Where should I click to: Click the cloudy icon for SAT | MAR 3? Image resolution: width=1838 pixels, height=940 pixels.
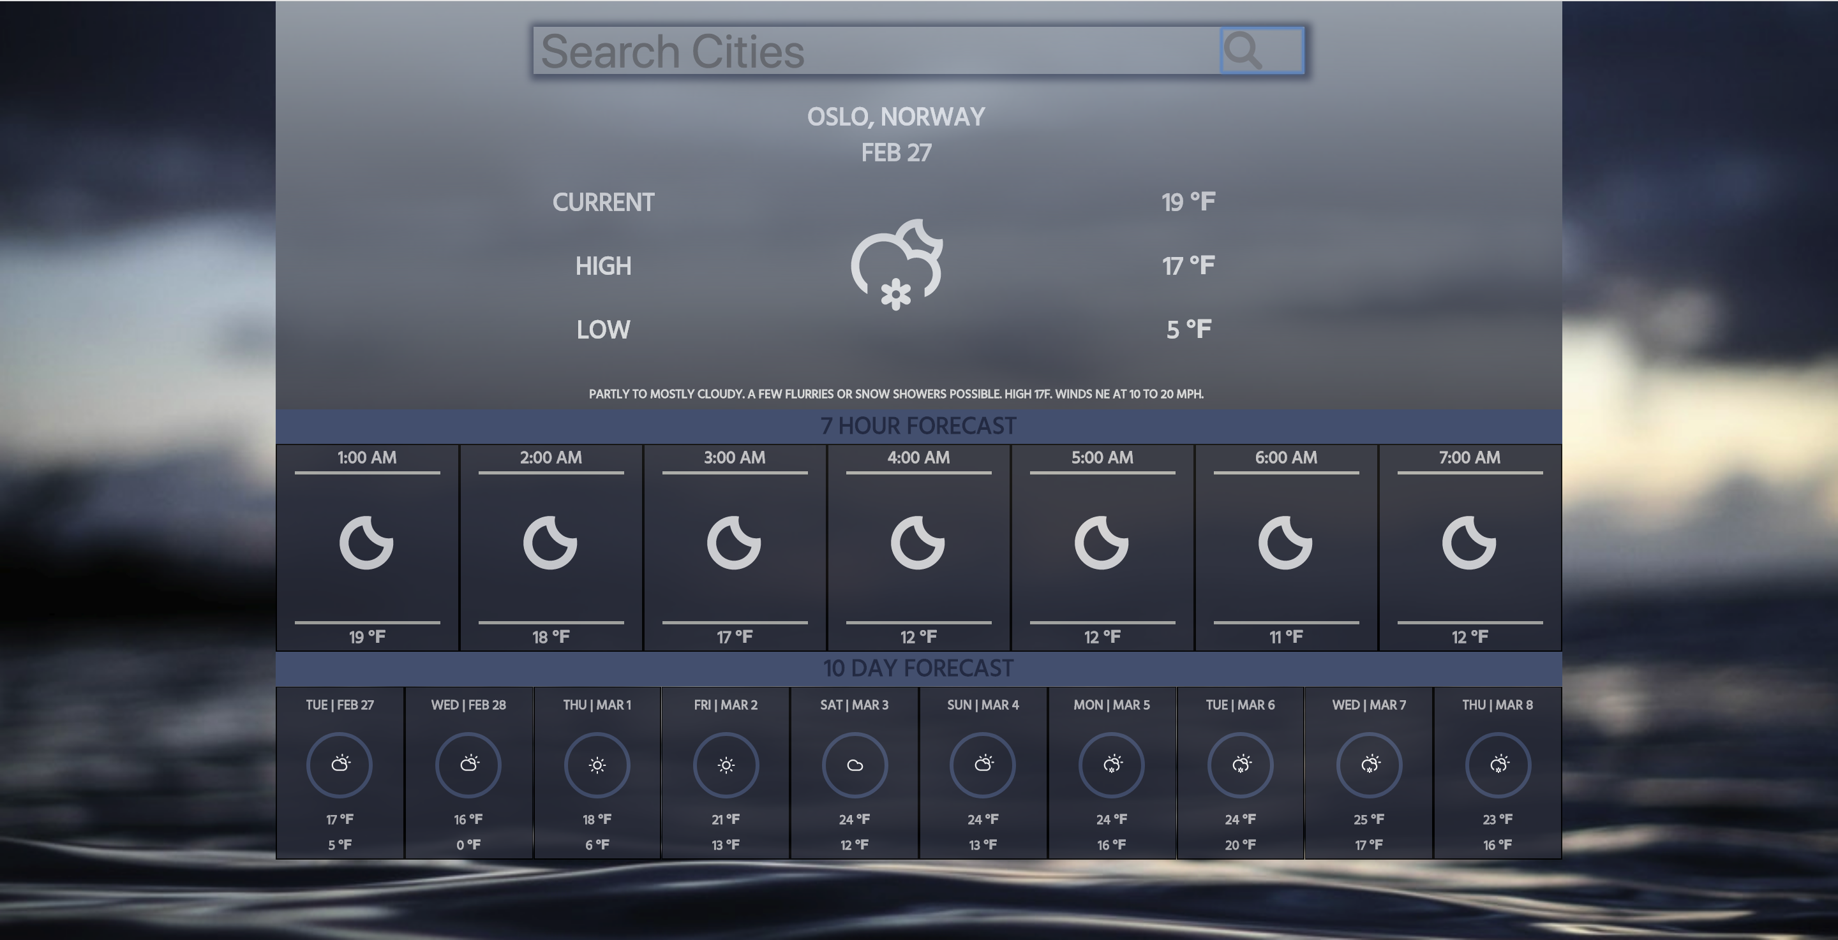coord(854,765)
